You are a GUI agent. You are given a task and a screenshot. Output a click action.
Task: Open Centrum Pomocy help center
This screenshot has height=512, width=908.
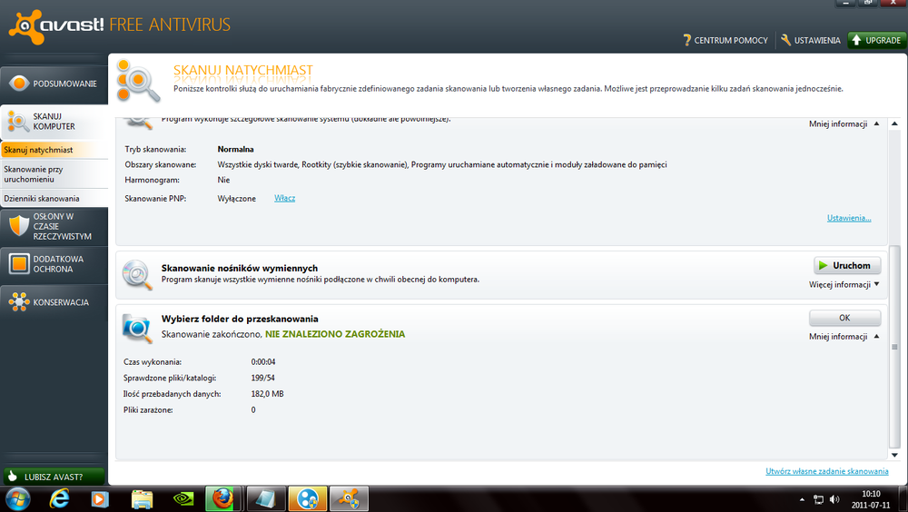[725, 40]
